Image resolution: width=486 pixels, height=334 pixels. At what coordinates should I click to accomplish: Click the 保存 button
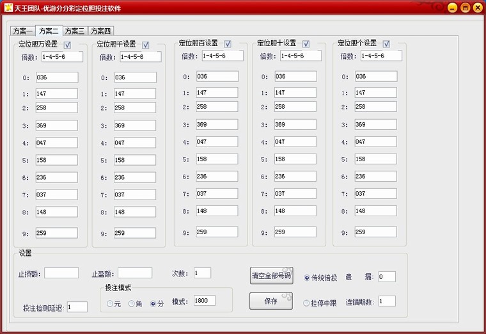click(270, 301)
